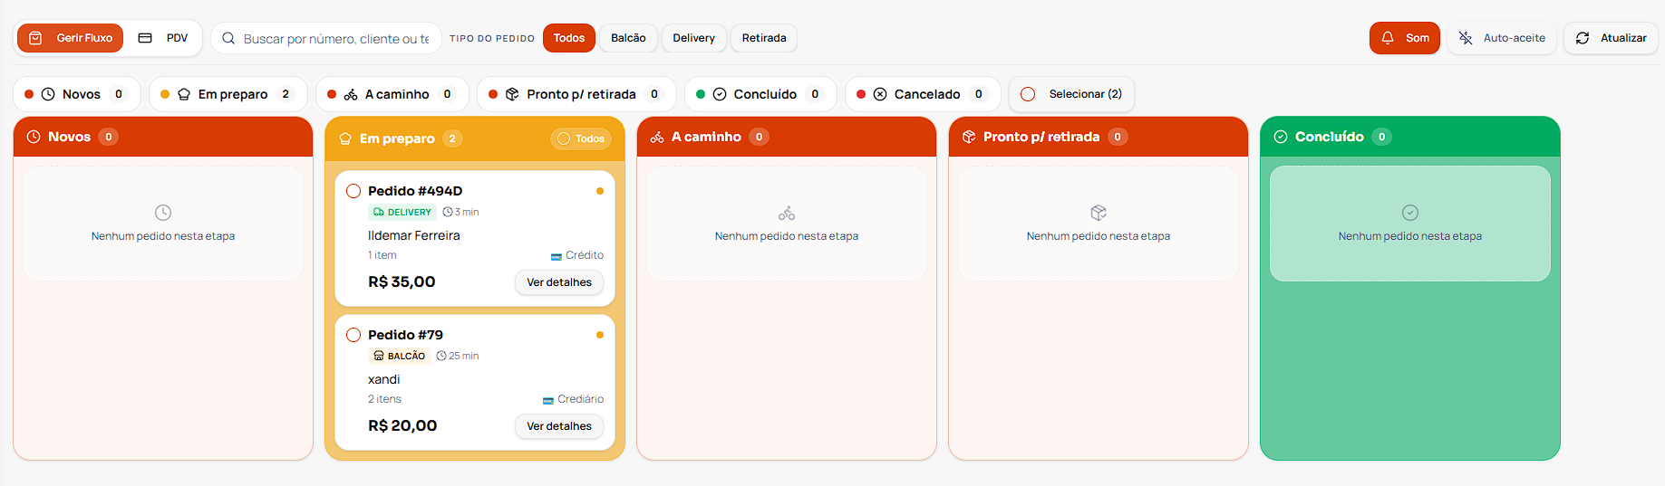Toggle the Som notification button
The height and width of the screenshot is (486, 1665).
click(x=1405, y=38)
